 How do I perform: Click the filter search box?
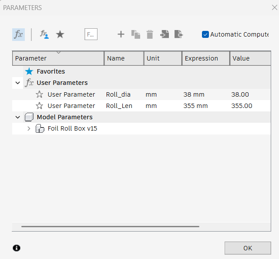91,34
